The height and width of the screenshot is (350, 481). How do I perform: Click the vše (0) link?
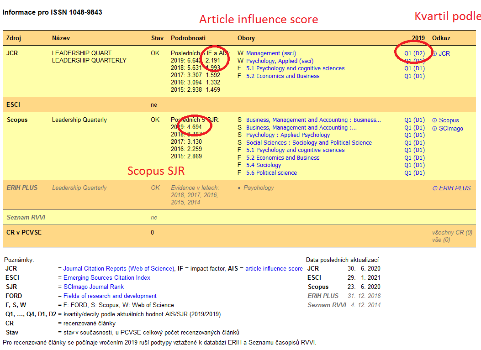click(x=441, y=240)
